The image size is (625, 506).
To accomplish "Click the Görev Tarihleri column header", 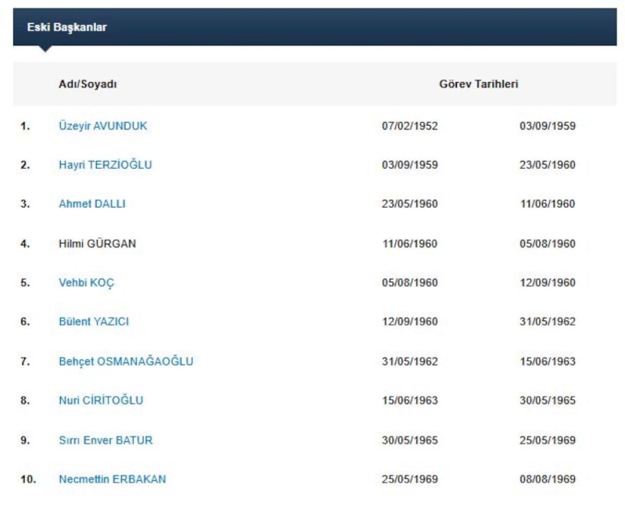I will [x=478, y=84].
